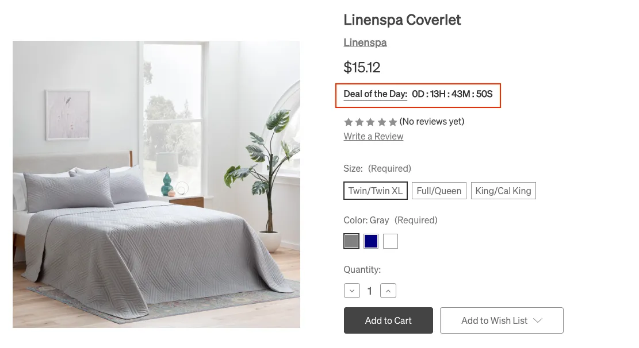Pick the white color swatch
This screenshot has height=348, width=639.
[391, 241]
